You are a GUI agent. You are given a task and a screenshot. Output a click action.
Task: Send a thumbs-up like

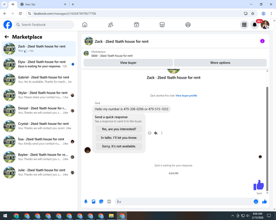tap(264, 202)
